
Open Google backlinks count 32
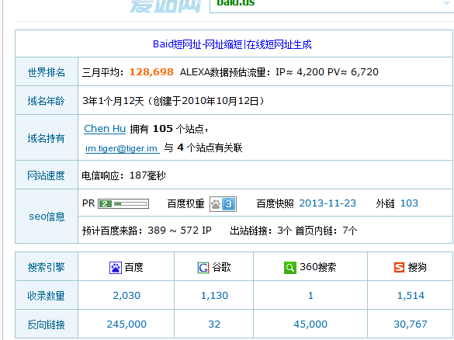point(214,324)
